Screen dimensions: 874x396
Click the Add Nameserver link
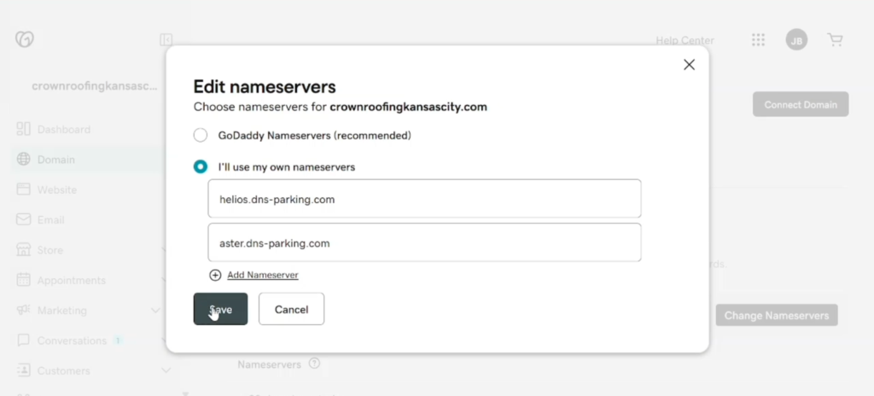263,275
